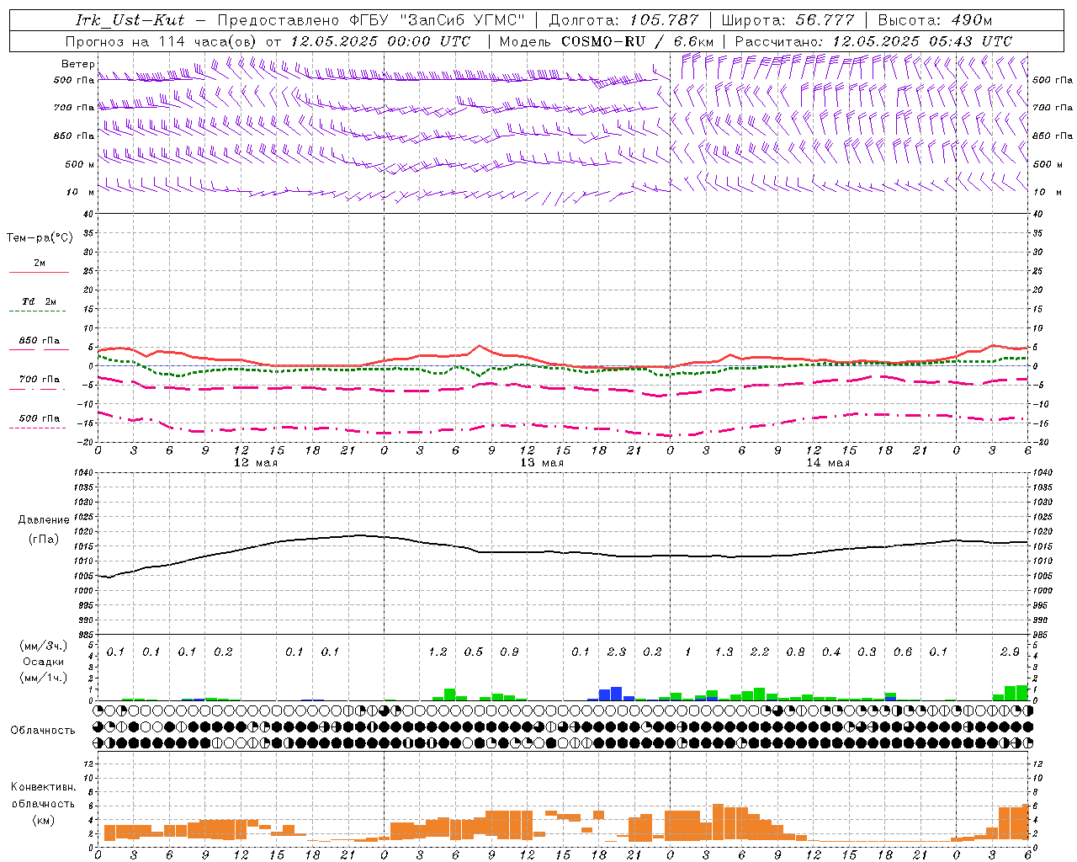The width and height of the screenshot is (1077, 862).
Task: Click the date label 14 мая
Action: (828, 463)
